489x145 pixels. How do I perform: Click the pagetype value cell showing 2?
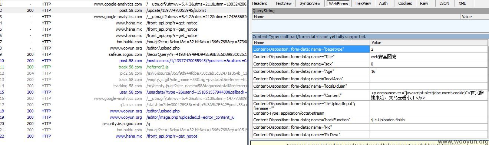pos(429,49)
